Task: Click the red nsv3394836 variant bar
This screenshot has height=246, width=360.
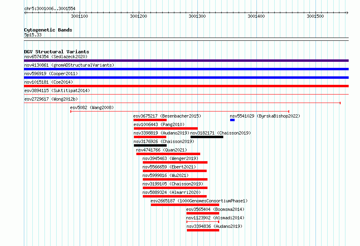Action: [x=203, y=230]
